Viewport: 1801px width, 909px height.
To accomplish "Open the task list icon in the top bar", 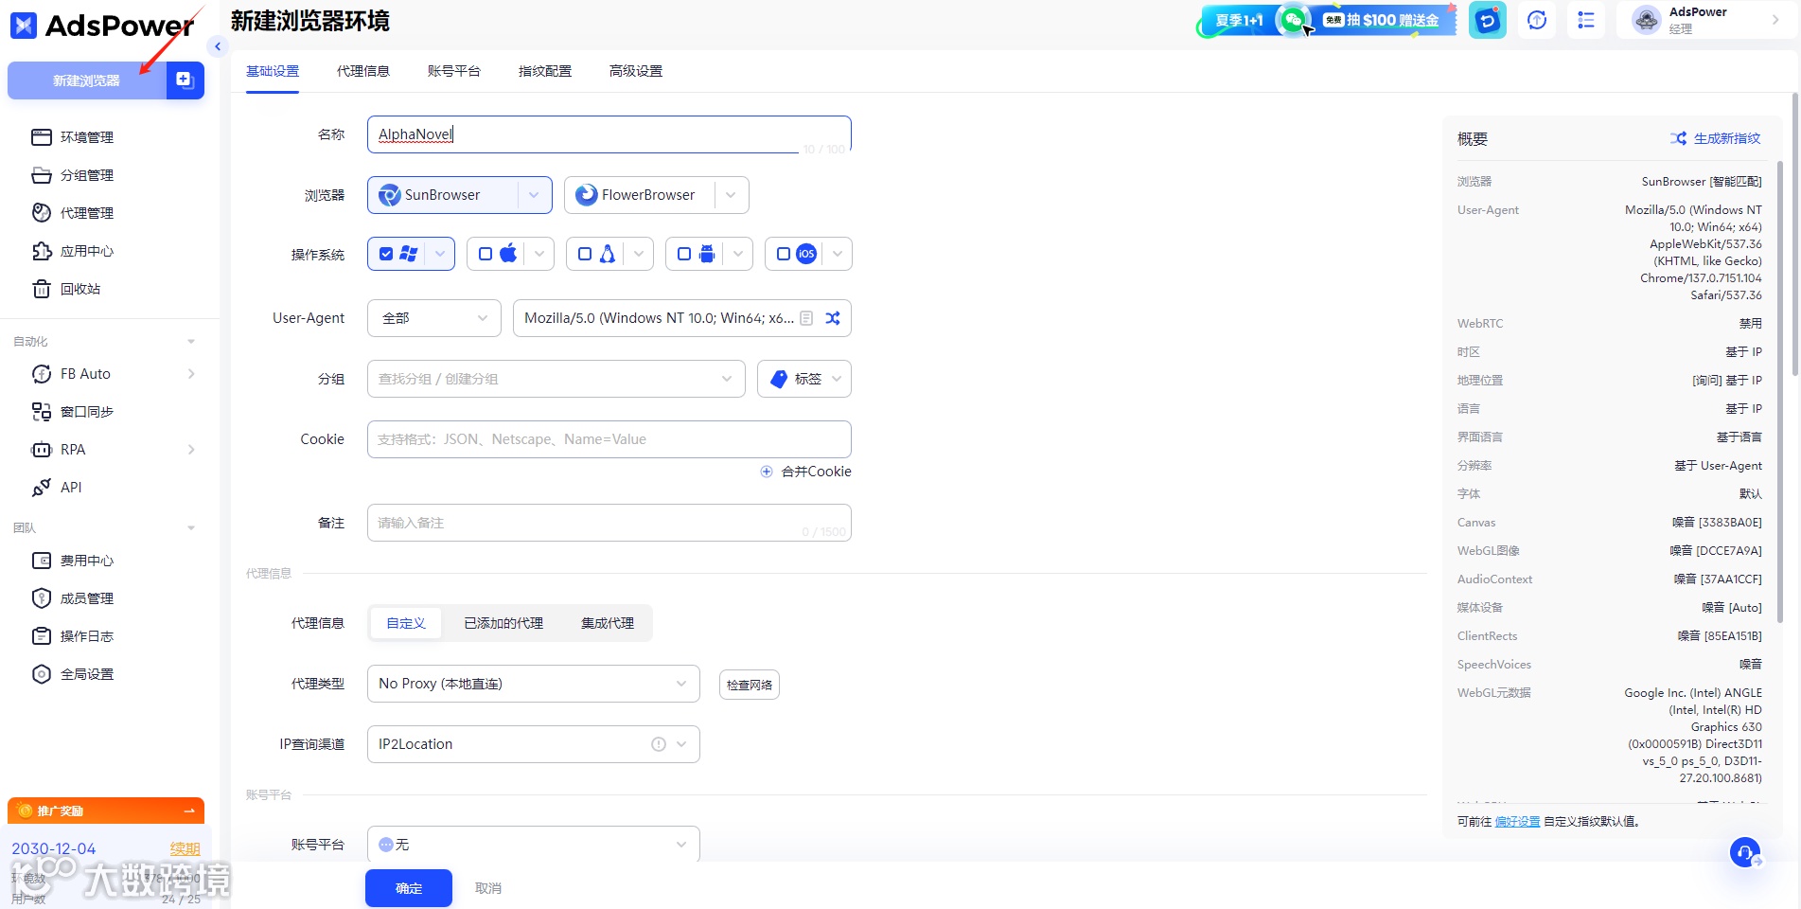I will (1586, 20).
